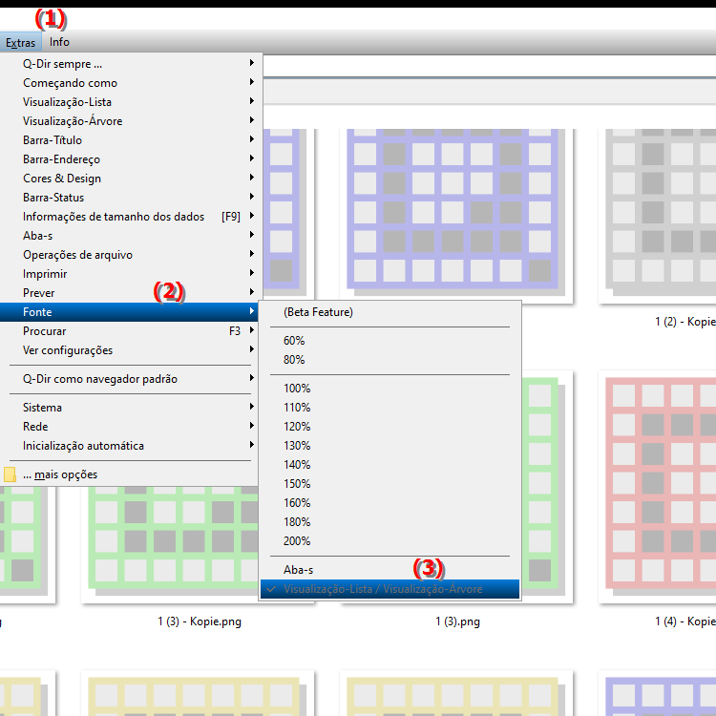Expand the Barra-Status submenu
This screenshot has width=716, height=716.
[131, 198]
